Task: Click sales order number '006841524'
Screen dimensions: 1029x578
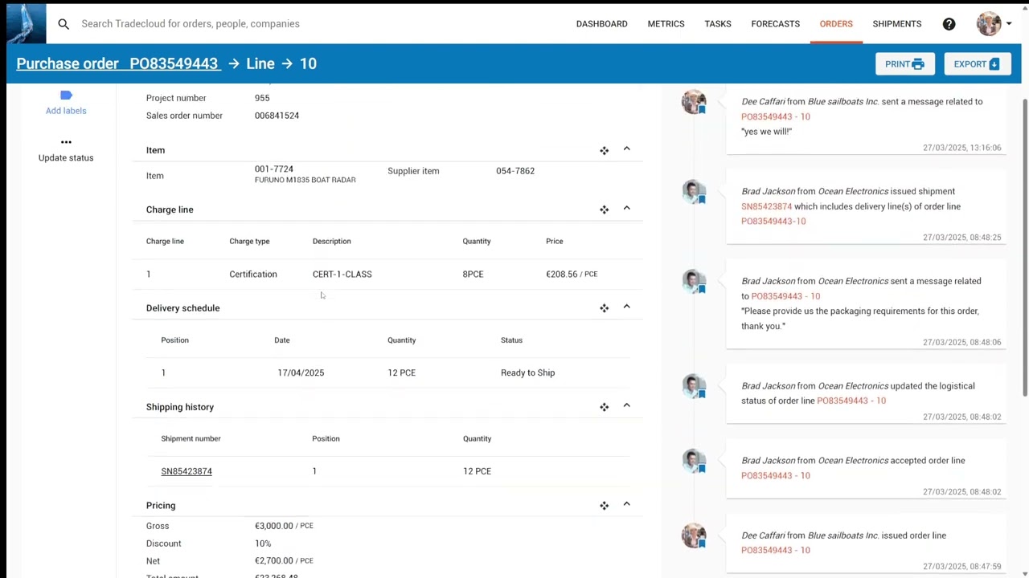Action: [x=277, y=116]
